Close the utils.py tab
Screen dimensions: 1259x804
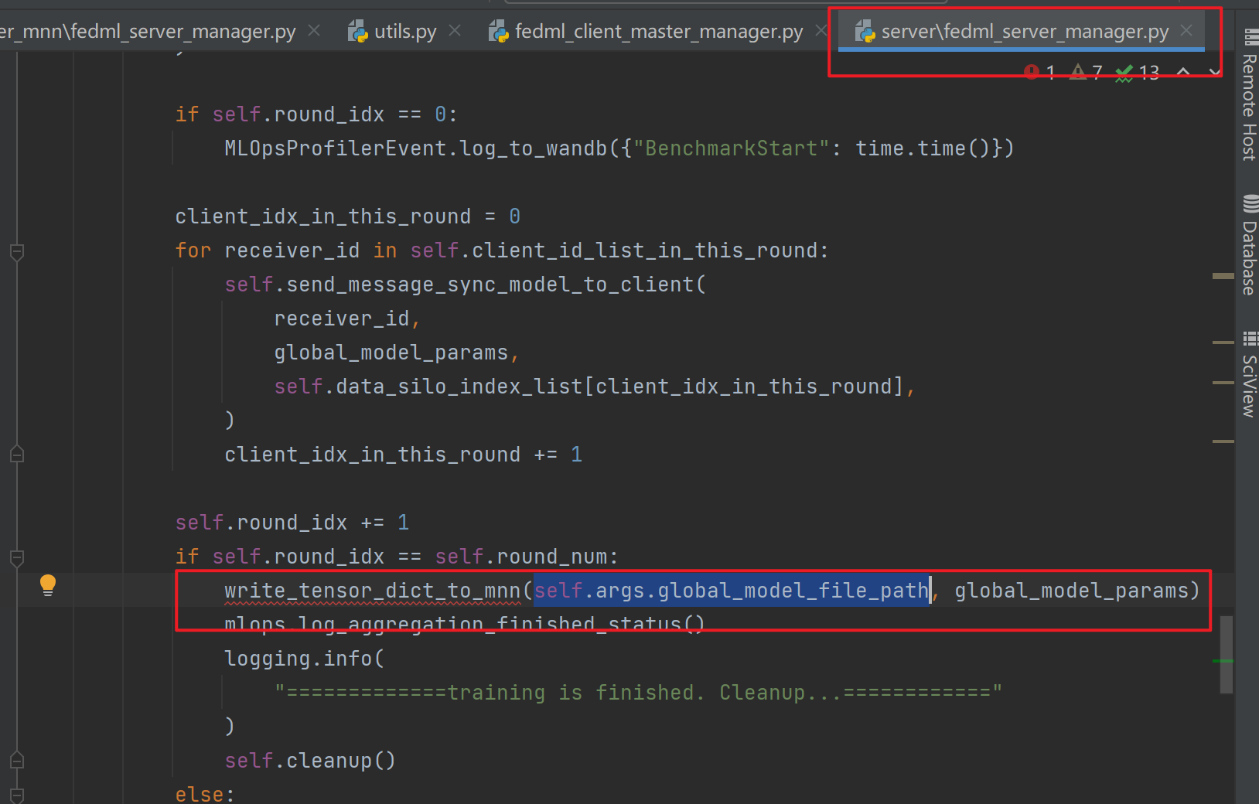(455, 31)
